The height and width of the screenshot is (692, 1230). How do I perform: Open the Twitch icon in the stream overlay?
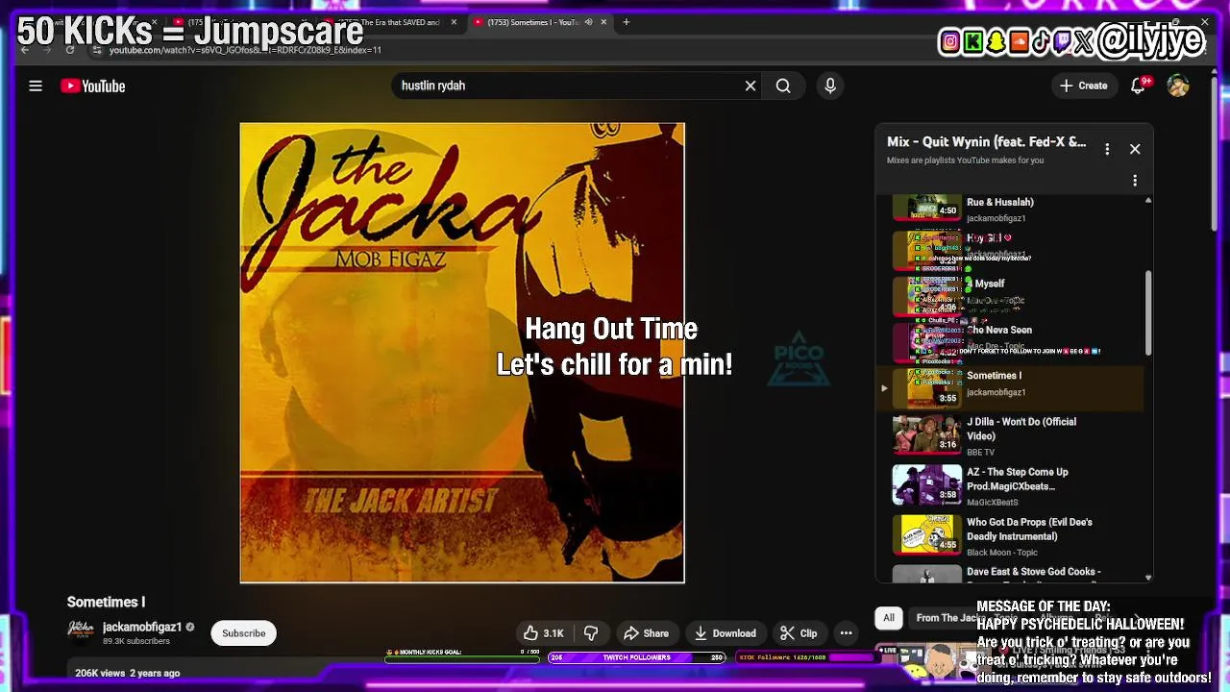point(1063,41)
